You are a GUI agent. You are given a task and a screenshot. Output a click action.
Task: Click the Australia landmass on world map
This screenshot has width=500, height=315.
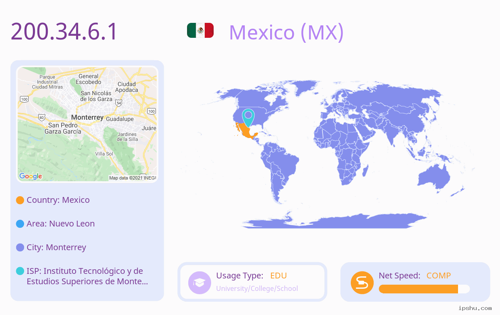[x=434, y=177]
